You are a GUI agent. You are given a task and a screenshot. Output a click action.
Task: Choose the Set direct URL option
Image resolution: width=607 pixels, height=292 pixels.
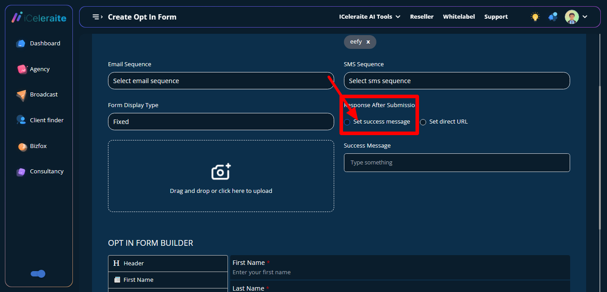click(x=423, y=122)
